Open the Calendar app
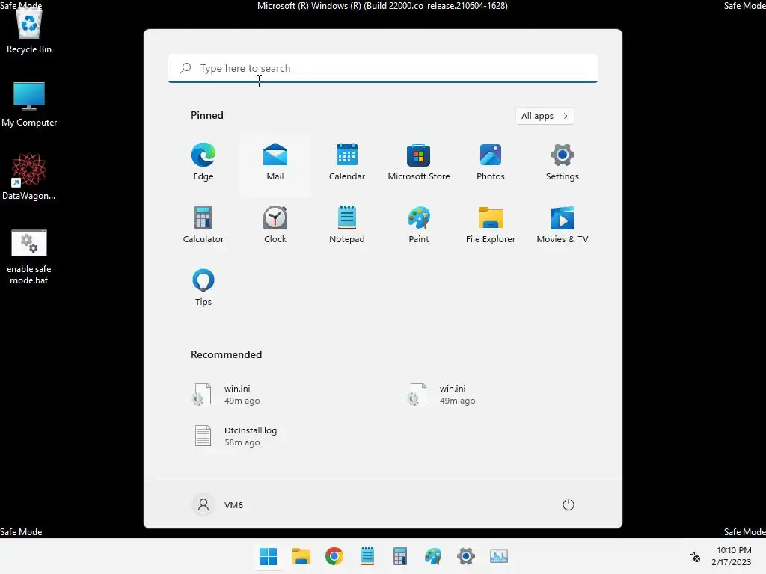This screenshot has width=766, height=574. point(347,162)
